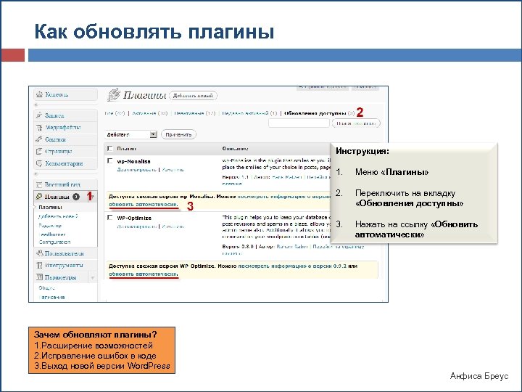Open Общие under Параметры
Viewport: 522px width, 392px height.
(x=46, y=288)
